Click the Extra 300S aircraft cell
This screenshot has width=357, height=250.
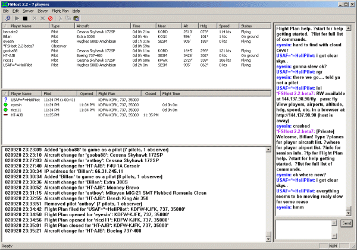(x=86, y=37)
